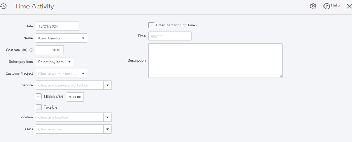
Task: Click the Time hh:mm input field
Action: coord(170,36)
